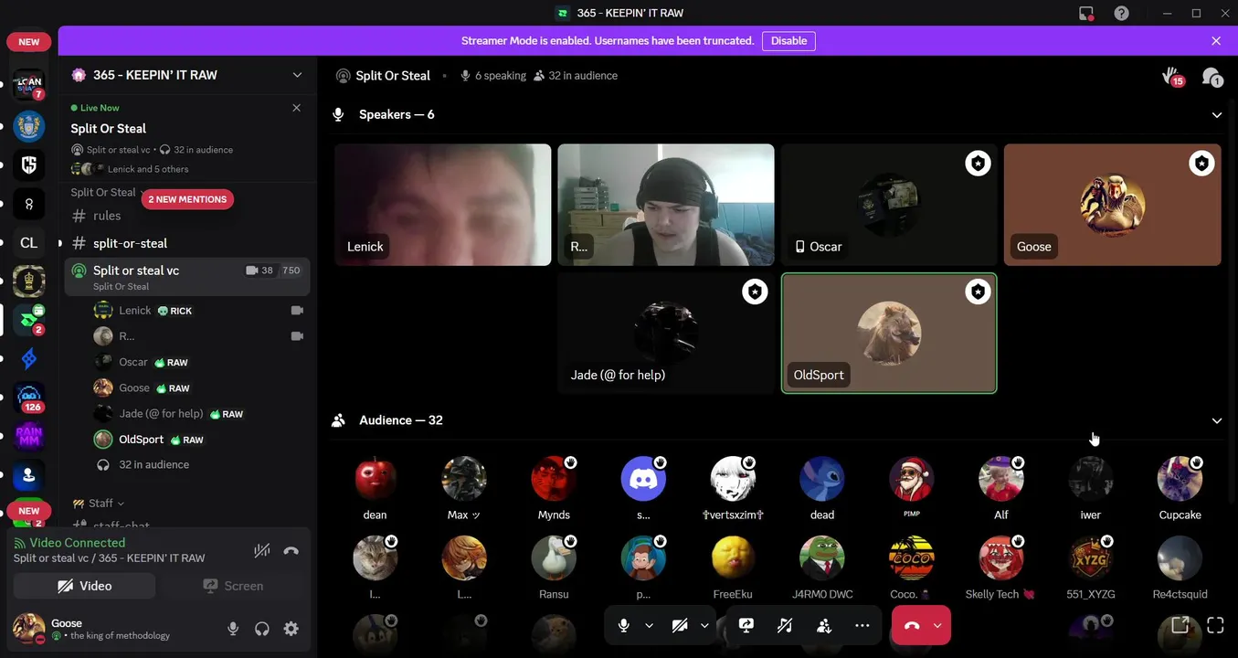The image size is (1238, 658).
Task: Open microphone options dropdown arrow
Action: click(649, 626)
